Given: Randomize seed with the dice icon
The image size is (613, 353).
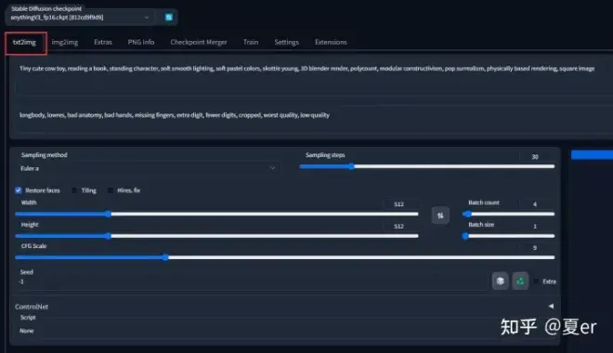Looking at the screenshot, I should 500,281.
